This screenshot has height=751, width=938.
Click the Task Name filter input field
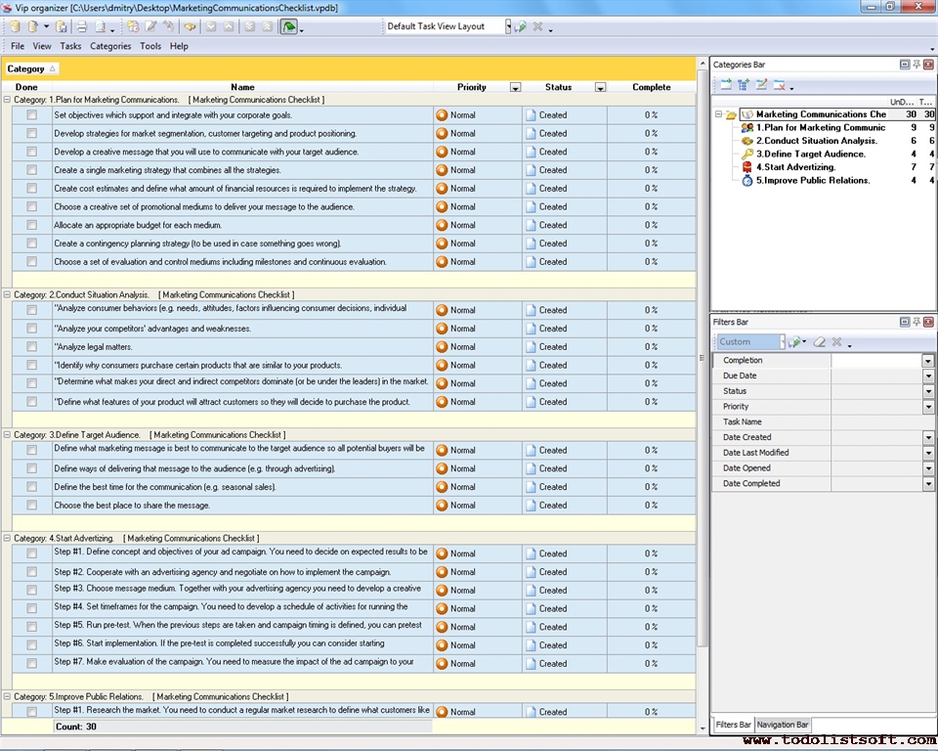point(882,422)
